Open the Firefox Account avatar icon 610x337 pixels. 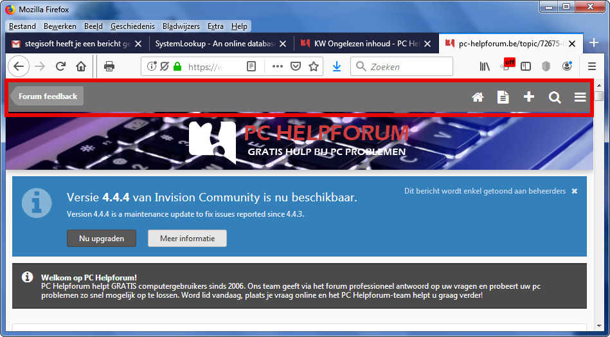click(x=567, y=66)
